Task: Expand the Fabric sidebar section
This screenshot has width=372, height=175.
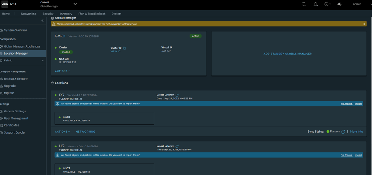Action: coord(42,61)
